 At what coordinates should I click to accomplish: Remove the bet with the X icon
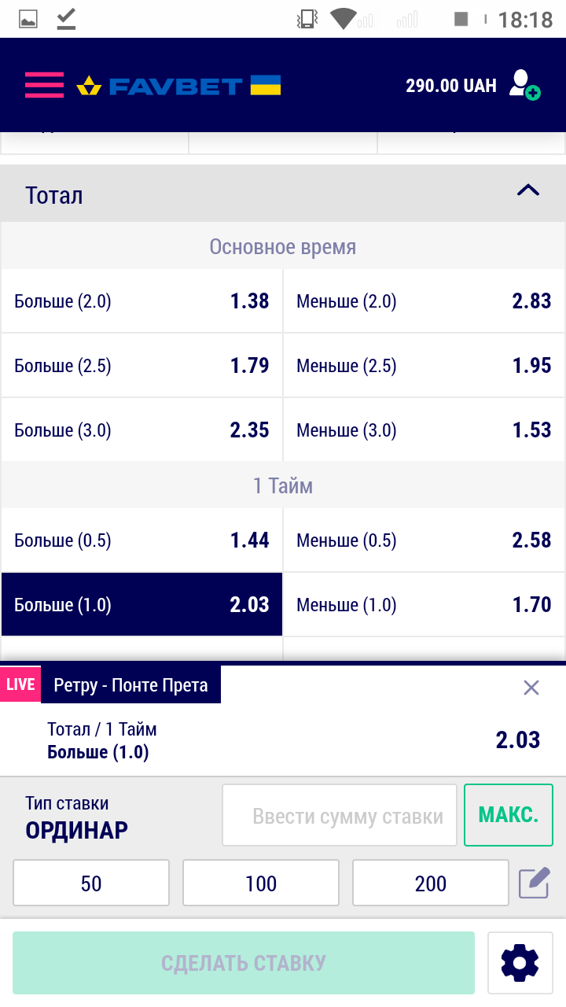[531, 688]
